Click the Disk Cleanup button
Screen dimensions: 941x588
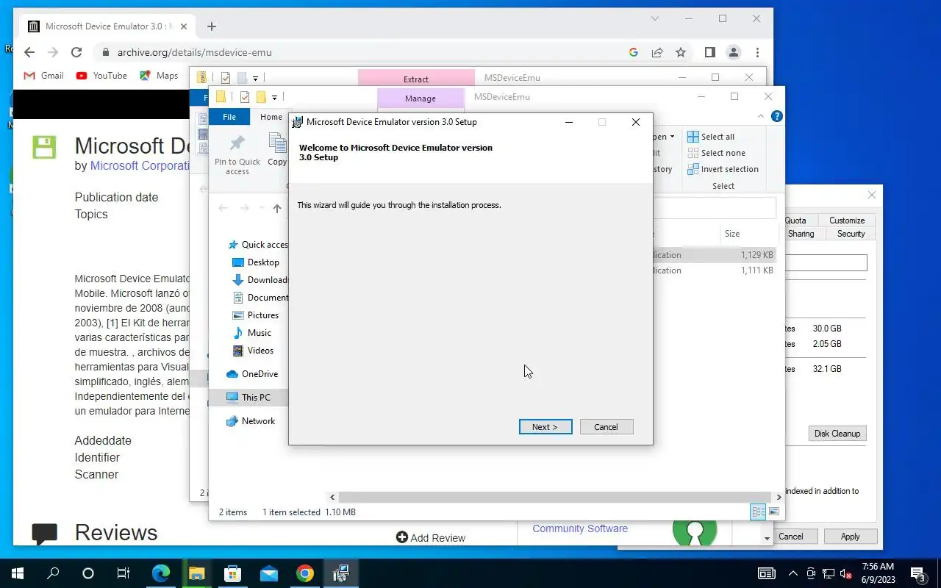837,434
